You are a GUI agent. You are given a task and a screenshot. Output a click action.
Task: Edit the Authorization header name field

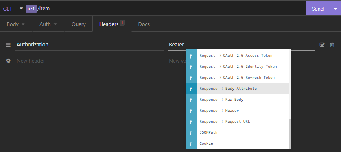[90, 45]
